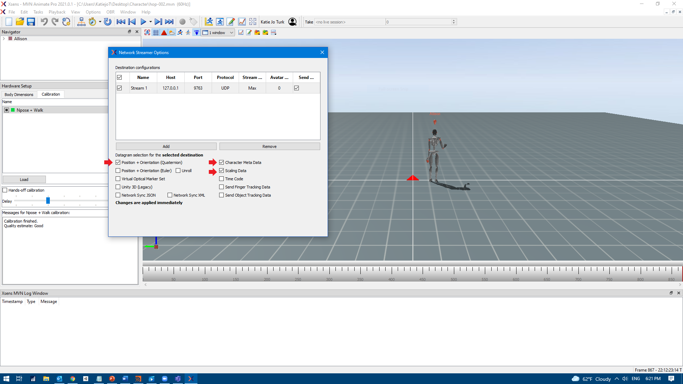Screen dimensions: 683x384
Task: Play the hop-002 recording
Action: click(x=143, y=22)
